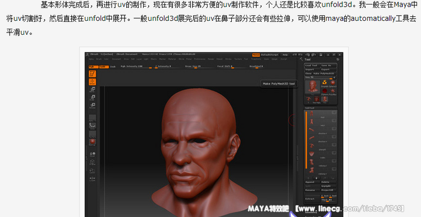Screen dimensions: 421x217
Task: Collapse the Tool palette title
Action: (308, 60)
